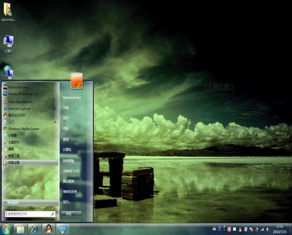
Task: Open 设备和打印机 in Start menu
Action: (71, 171)
